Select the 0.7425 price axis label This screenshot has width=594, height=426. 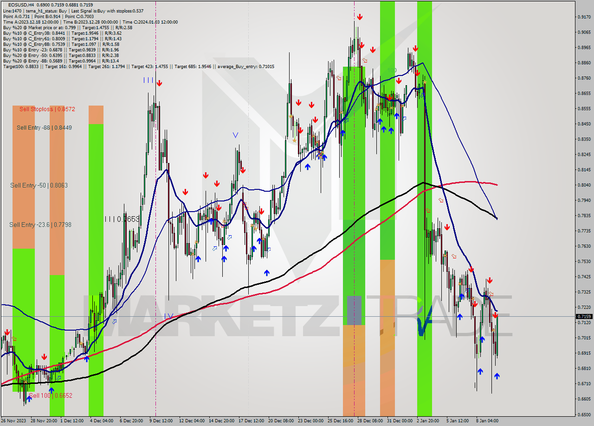click(x=584, y=277)
